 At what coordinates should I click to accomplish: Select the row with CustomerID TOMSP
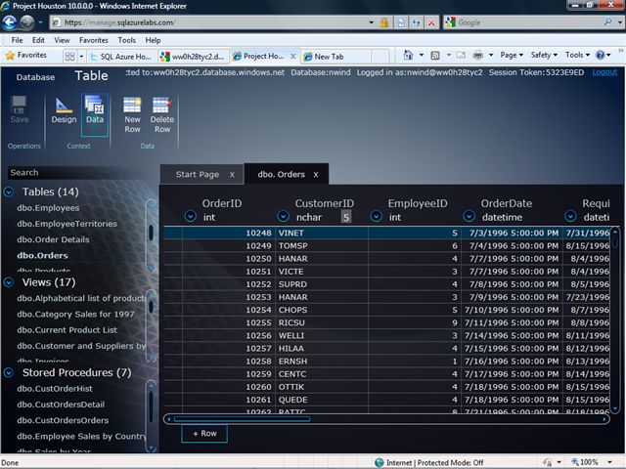point(386,245)
